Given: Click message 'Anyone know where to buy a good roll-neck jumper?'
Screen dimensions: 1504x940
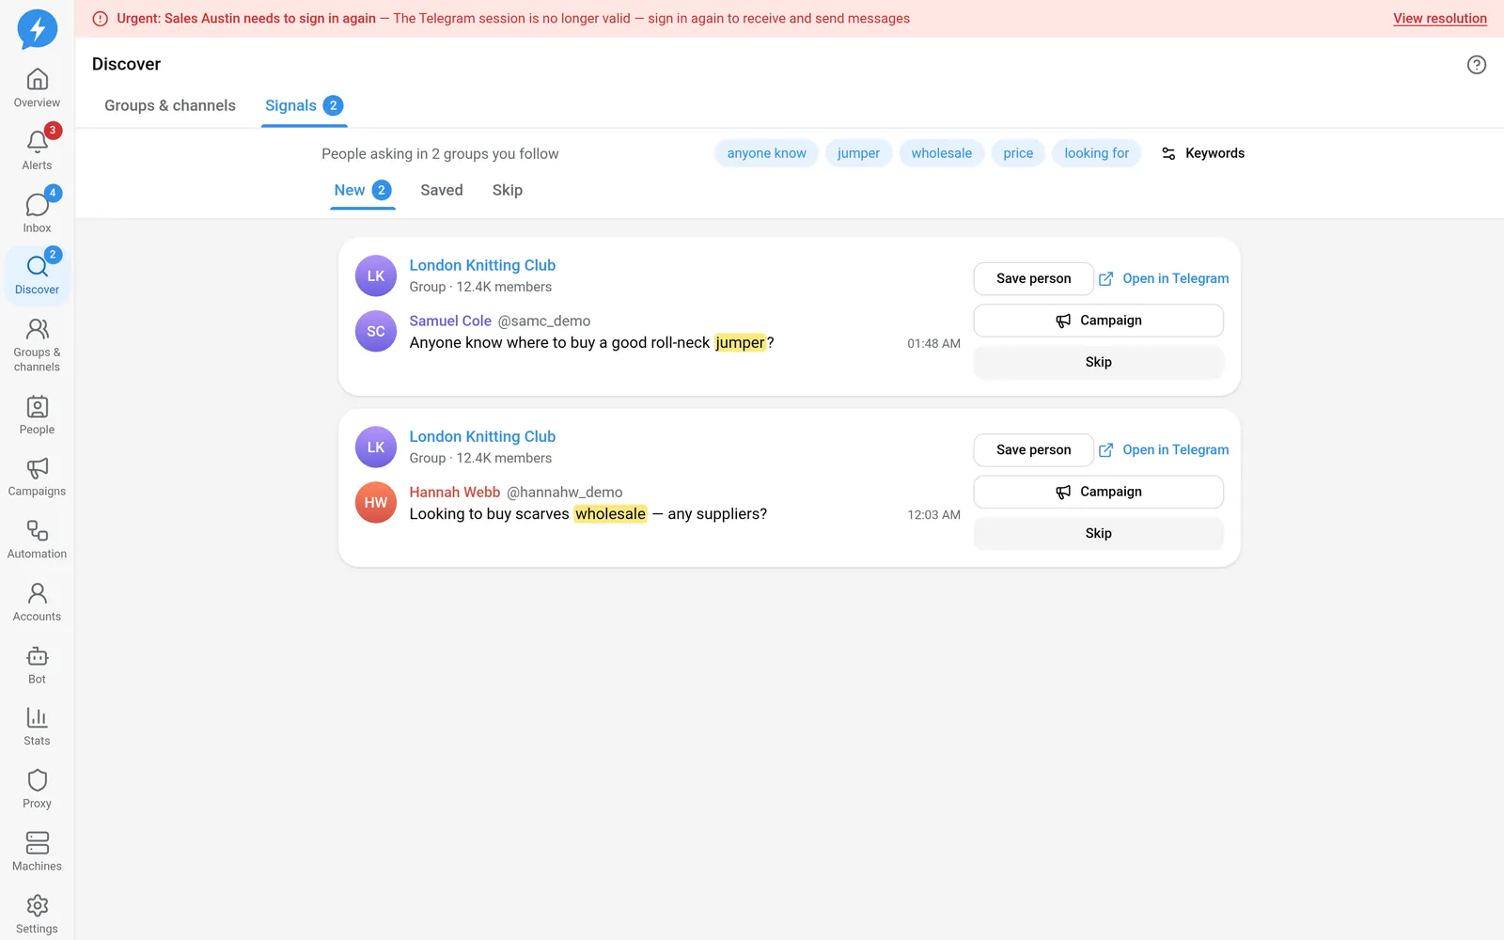Looking at the screenshot, I should pos(591,343).
